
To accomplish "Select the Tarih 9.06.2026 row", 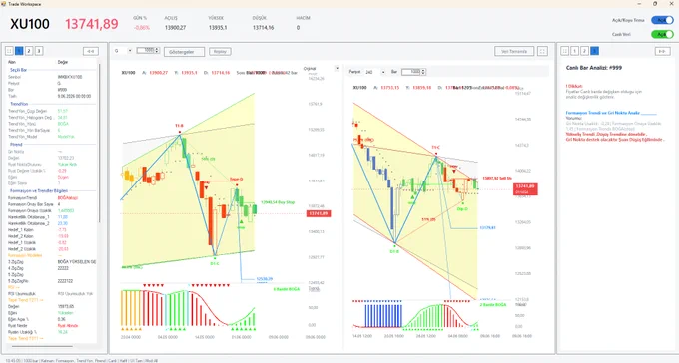I will coord(51,96).
